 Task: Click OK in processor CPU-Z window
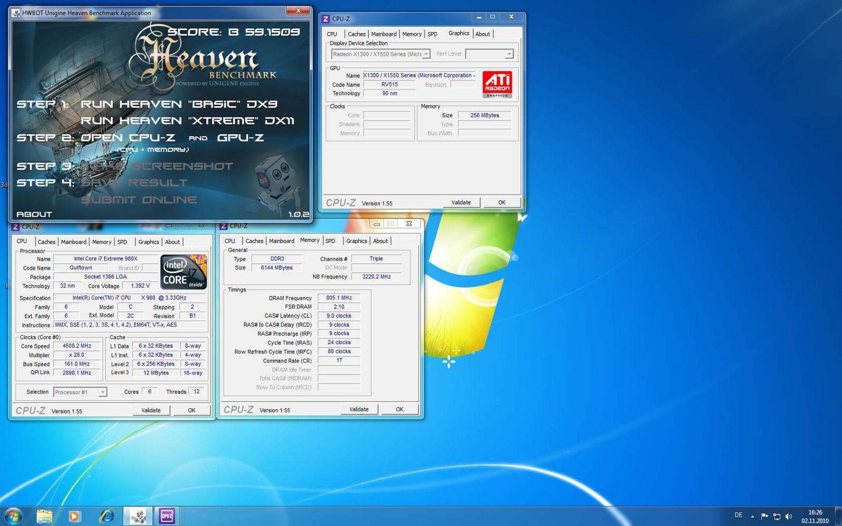point(192,410)
